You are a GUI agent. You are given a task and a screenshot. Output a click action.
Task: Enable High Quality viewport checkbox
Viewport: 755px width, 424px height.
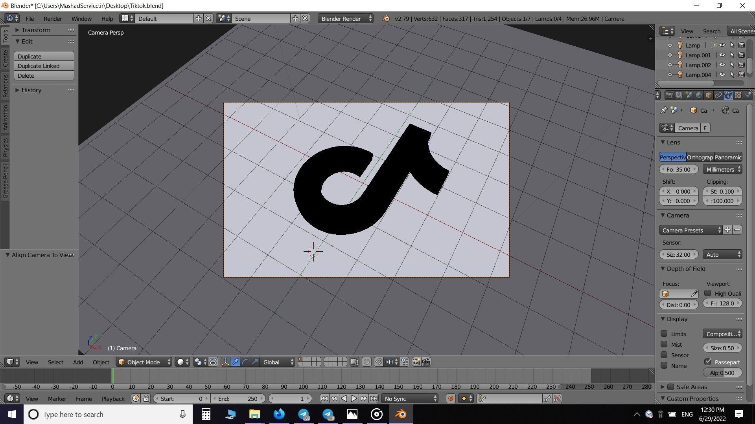pos(708,293)
